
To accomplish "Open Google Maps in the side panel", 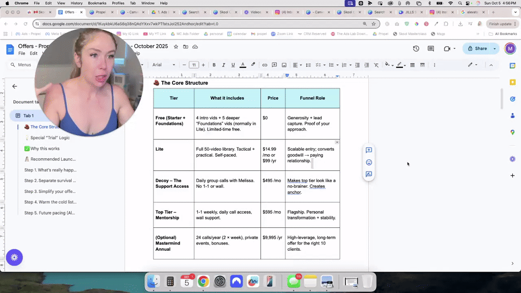I will pos(512,132).
